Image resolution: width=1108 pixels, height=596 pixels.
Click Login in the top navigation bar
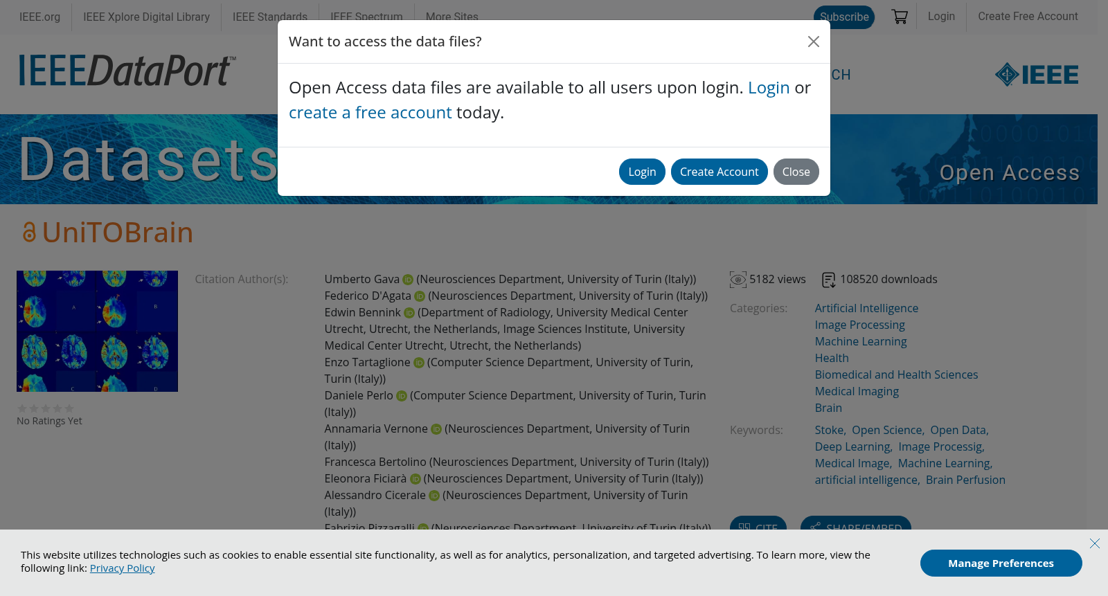(942, 17)
